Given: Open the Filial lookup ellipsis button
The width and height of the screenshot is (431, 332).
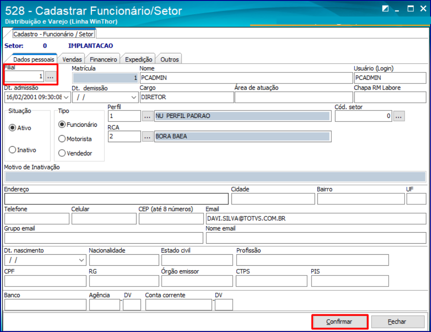Looking at the screenshot, I should 50,76.
